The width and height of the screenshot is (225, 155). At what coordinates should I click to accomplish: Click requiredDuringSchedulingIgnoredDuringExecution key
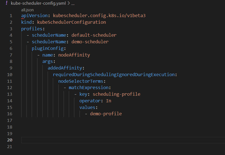pyautogui.click(x=114, y=74)
